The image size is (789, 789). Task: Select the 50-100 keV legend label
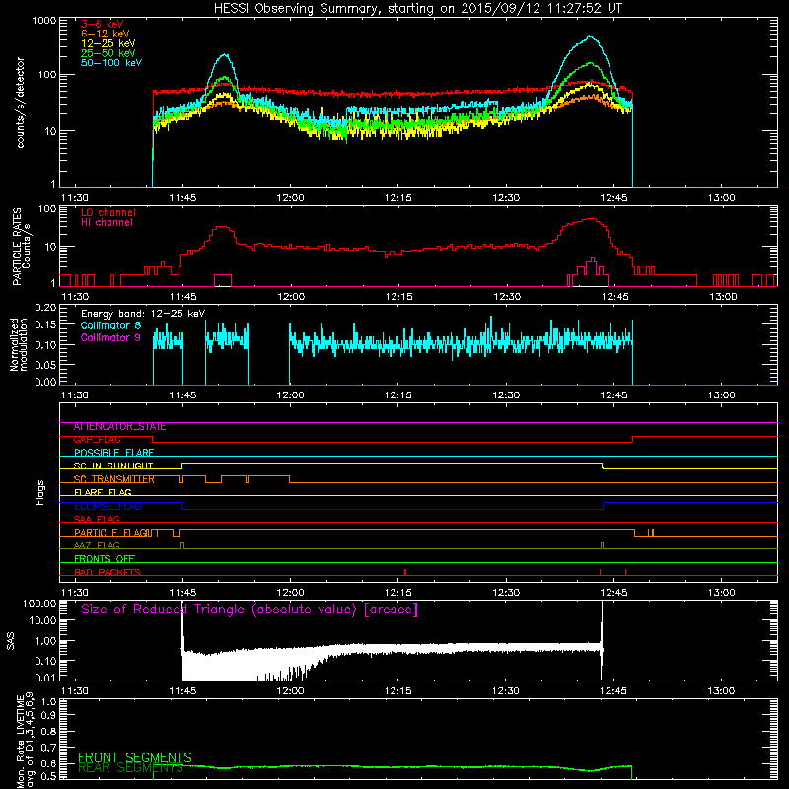click(111, 63)
